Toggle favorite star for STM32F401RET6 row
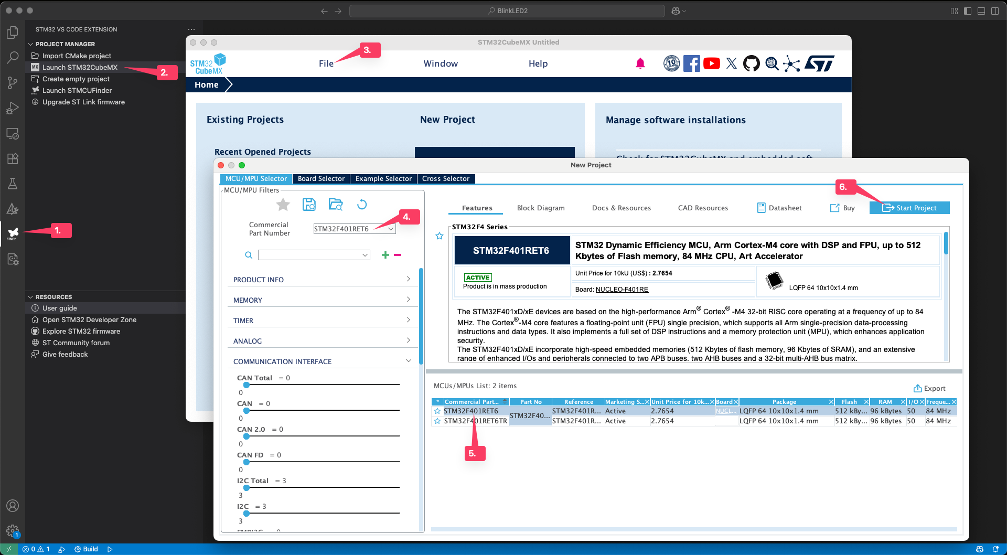The image size is (1007, 555). click(437, 411)
